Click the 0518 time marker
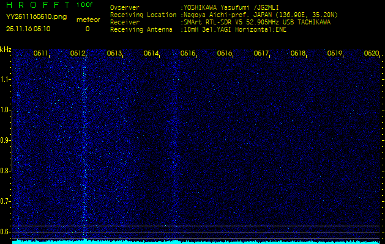Image resolution: width=385 pixels, height=244 pixels. pos(297,53)
